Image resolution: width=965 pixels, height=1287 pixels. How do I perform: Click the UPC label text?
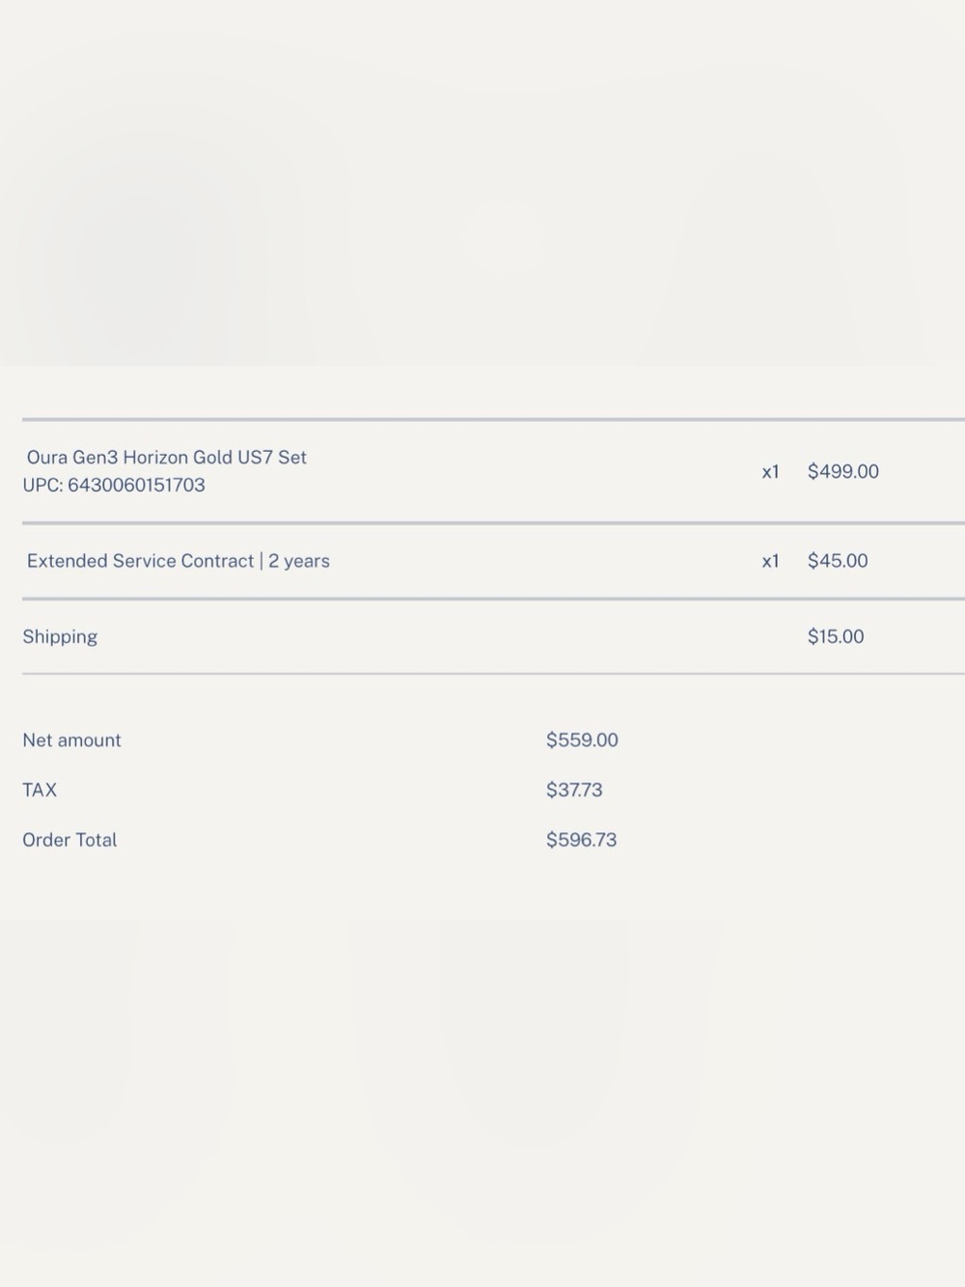click(x=42, y=485)
